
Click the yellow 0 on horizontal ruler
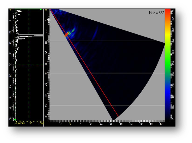pos(70,124)
